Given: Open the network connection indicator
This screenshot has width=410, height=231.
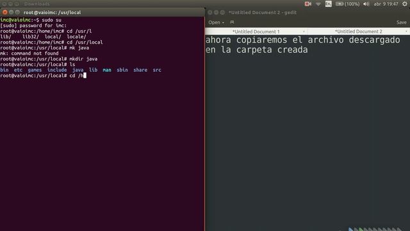Looking at the screenshot, I should coord(318,4).
